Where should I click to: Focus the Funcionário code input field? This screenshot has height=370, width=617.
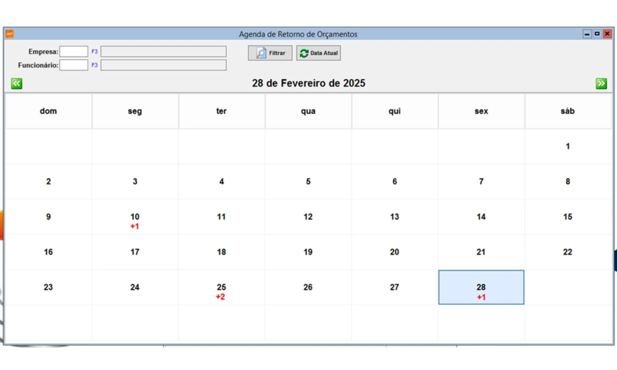(x=74, y=65)
